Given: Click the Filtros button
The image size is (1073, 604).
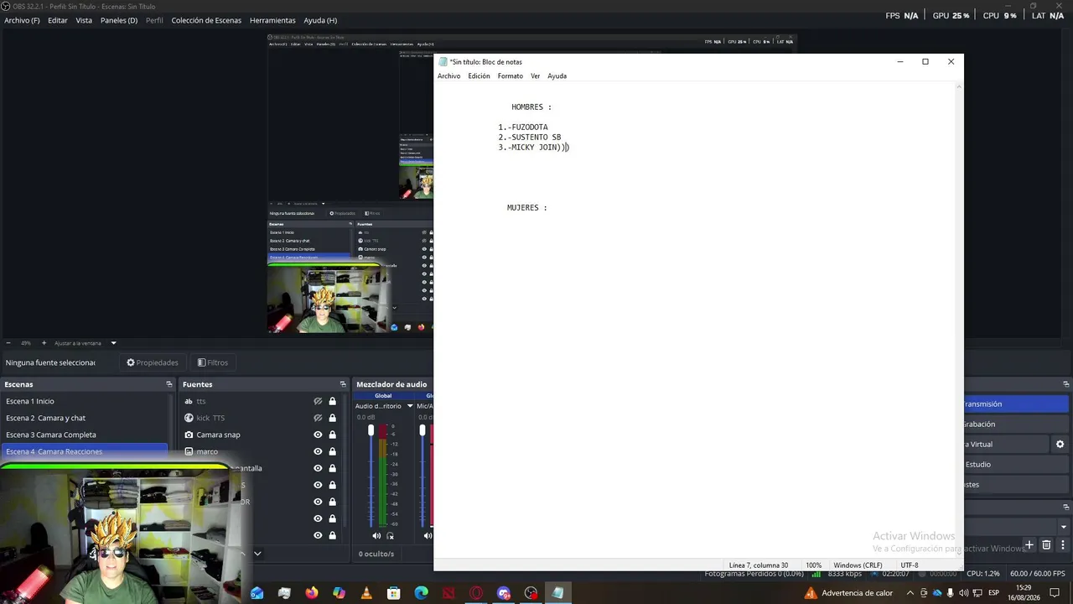Looking at the screenshot, I should (x=213, y=362).
